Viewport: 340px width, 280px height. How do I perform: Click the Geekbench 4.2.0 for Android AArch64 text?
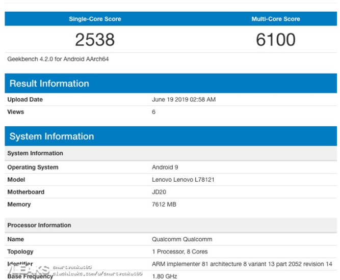58,59
